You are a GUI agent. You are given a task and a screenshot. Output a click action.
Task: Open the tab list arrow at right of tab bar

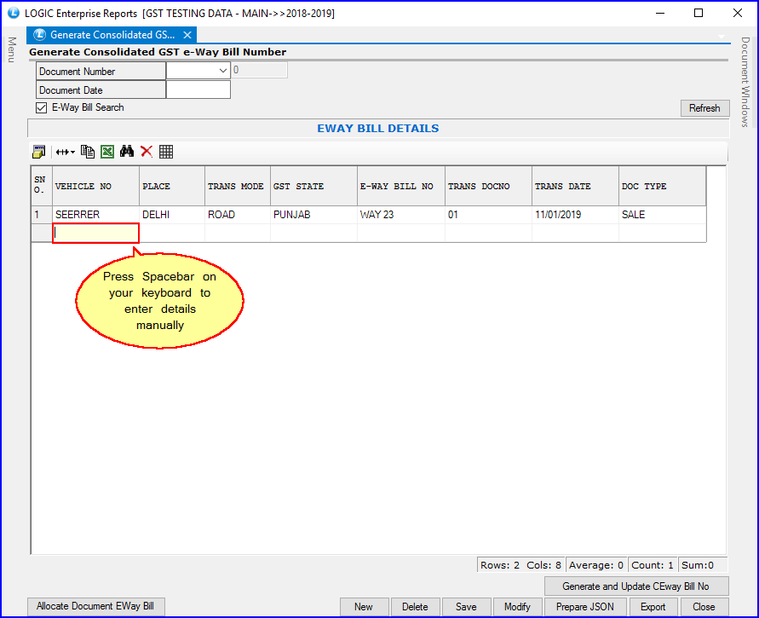(x=722, y=37)
